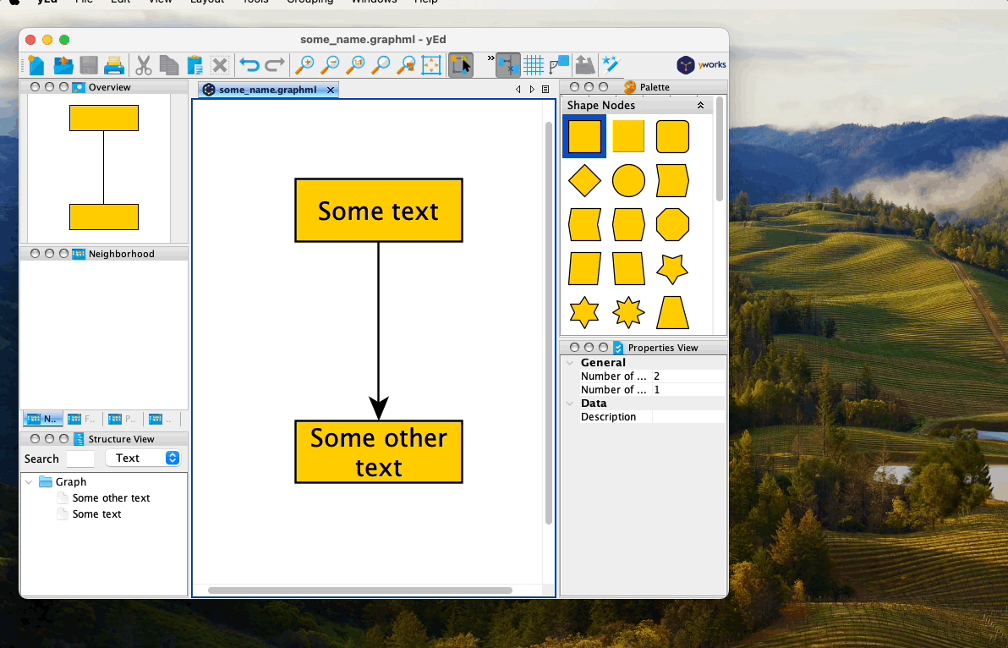Toggle the grid display in the toolbar
Screen dimensions: 1008x648
tap(534, 64)
